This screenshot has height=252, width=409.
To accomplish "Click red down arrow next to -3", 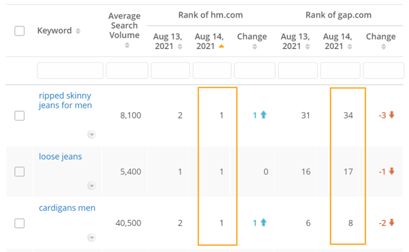I will pyautogui.click(x=391, y=114).
